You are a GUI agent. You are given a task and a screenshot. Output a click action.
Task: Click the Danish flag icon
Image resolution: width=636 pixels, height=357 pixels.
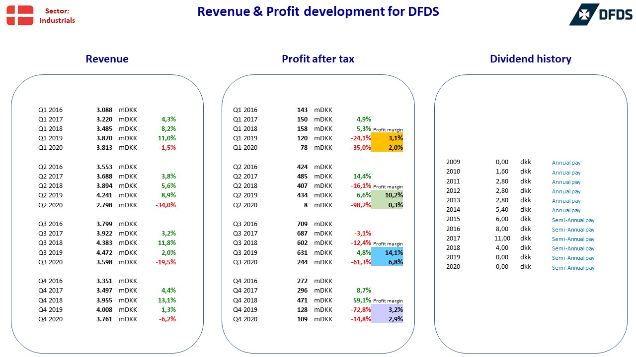[x=20, y=15]
